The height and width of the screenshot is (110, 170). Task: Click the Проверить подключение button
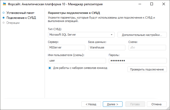[147, 69]
